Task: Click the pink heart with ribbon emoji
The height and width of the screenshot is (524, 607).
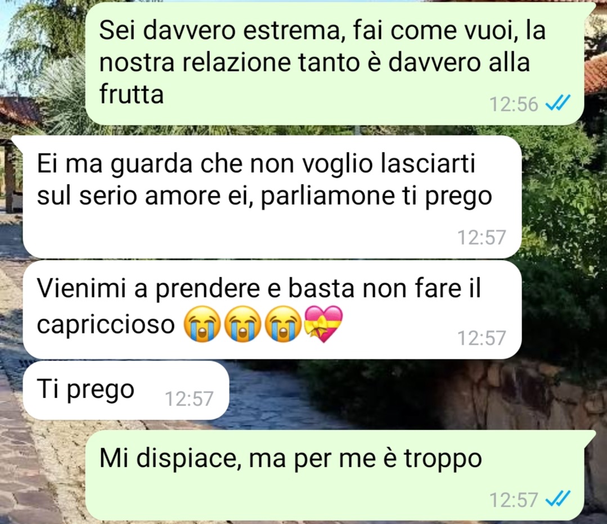Action: [325, 324]
